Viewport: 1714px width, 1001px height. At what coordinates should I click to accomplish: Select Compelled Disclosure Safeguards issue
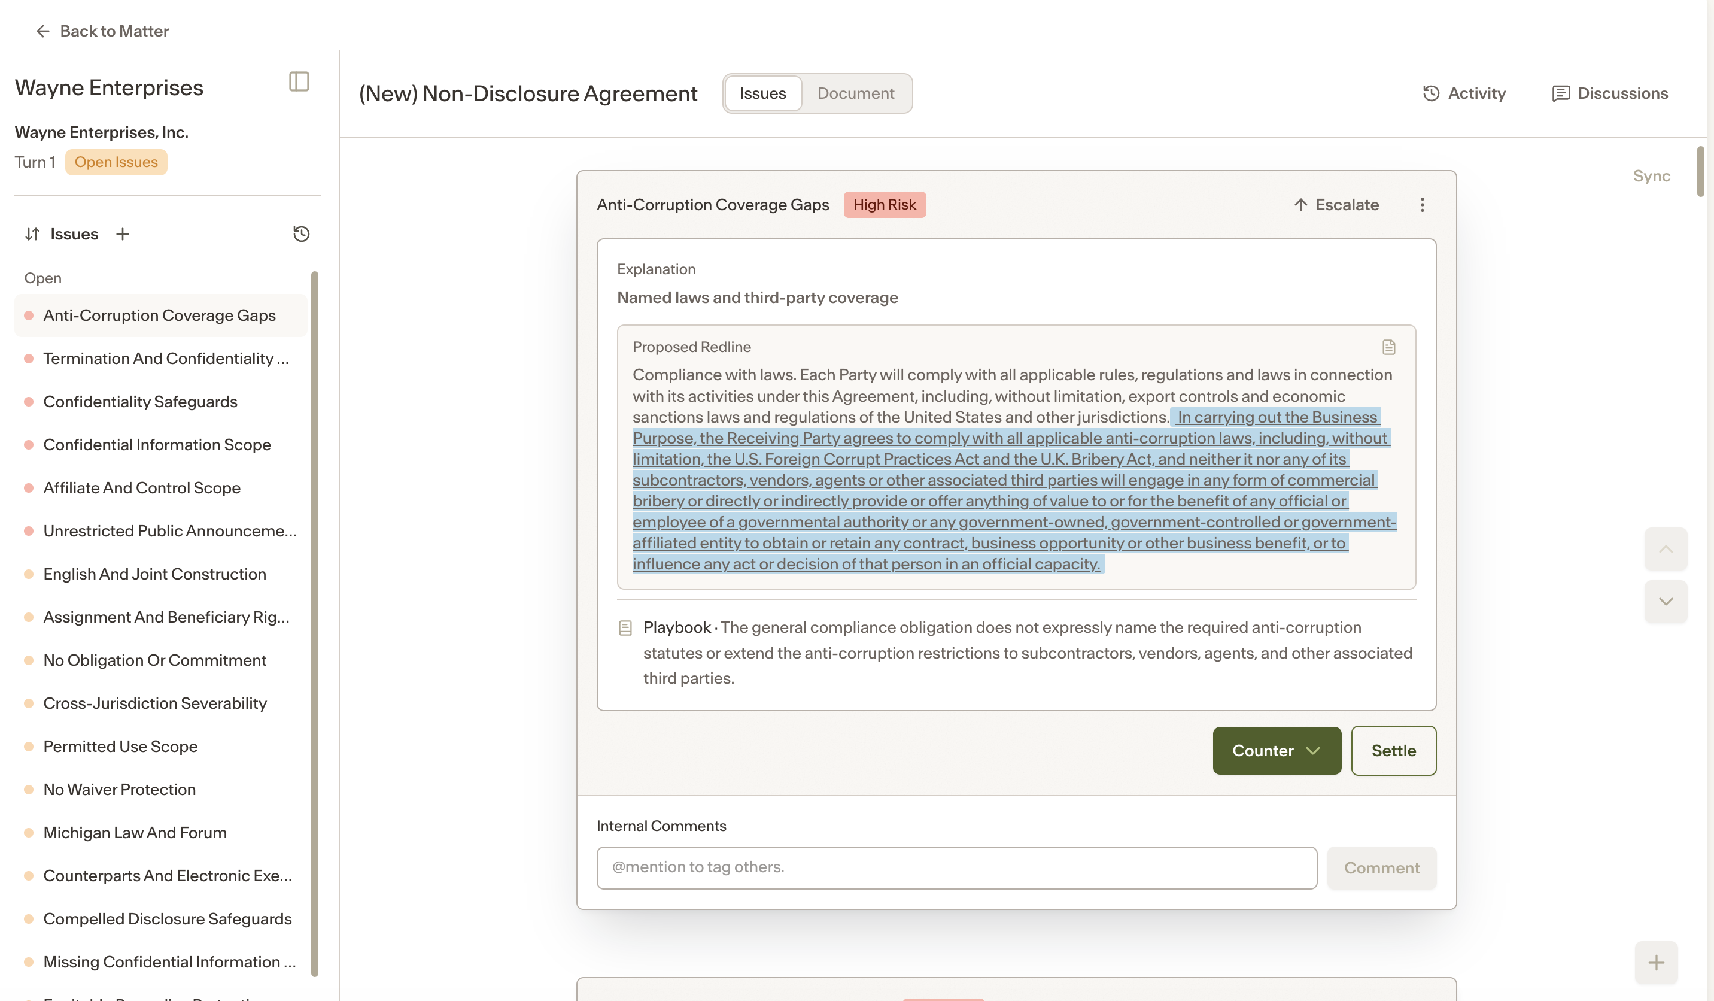(160, 918)
